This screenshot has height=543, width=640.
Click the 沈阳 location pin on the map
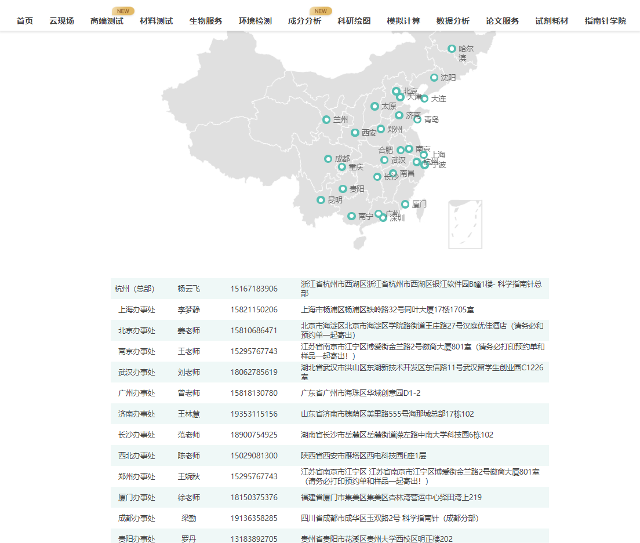point(434,77)
